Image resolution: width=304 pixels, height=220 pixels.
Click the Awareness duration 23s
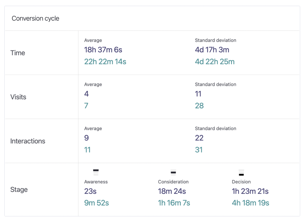[91, 191]
